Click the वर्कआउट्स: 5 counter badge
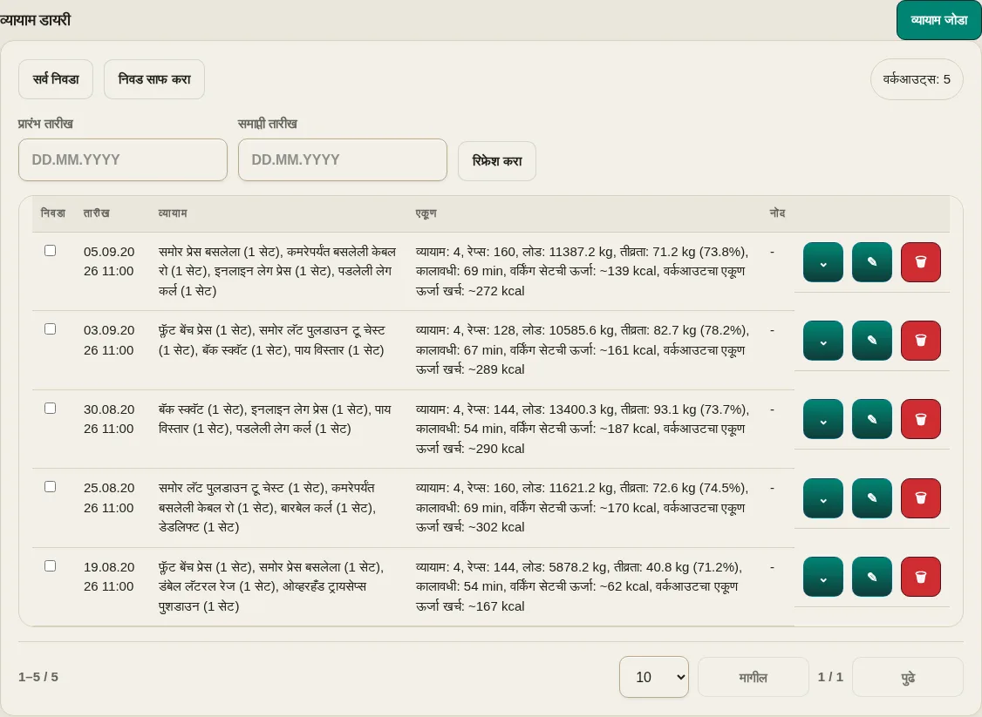 917,79
